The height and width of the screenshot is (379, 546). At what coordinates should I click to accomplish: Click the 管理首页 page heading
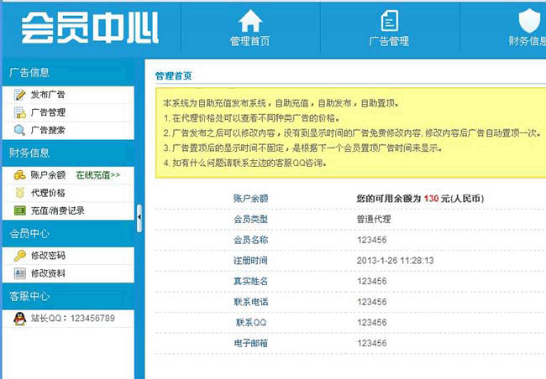click(173, 75)
